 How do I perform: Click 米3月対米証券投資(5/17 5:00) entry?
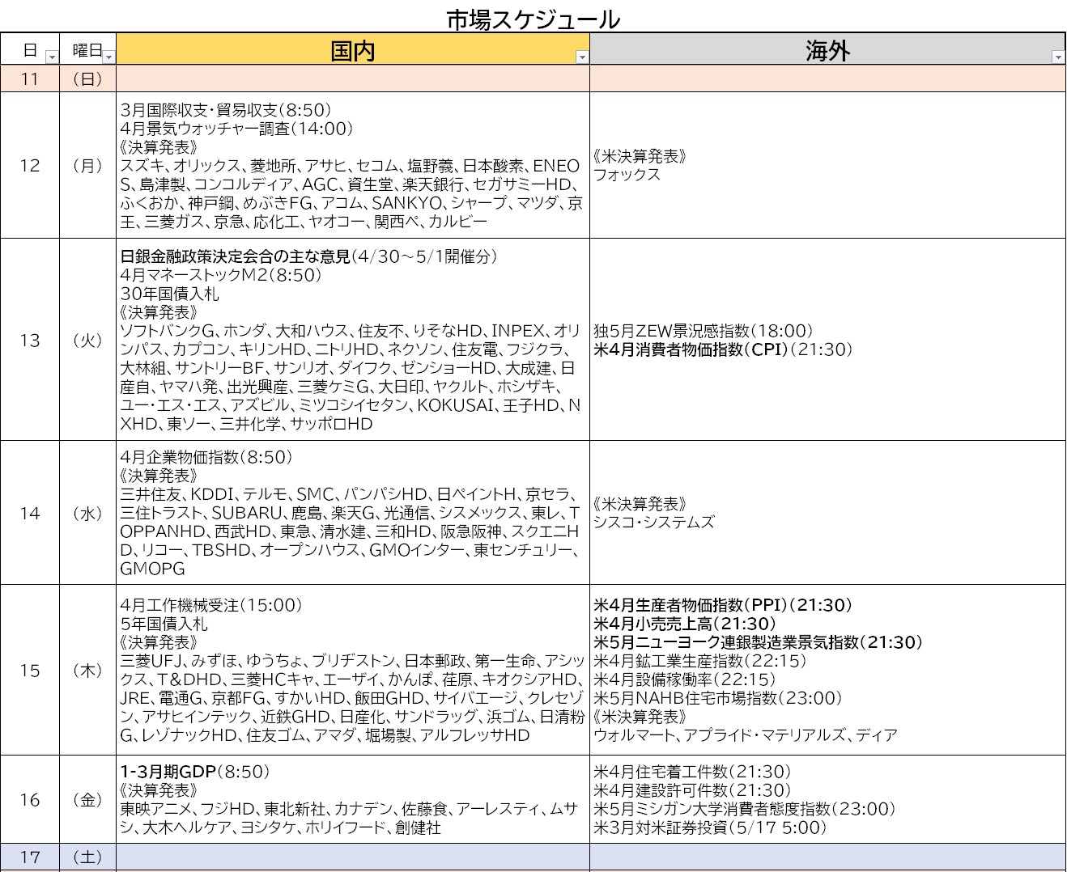pyautogui.click(x=710, y=828)
